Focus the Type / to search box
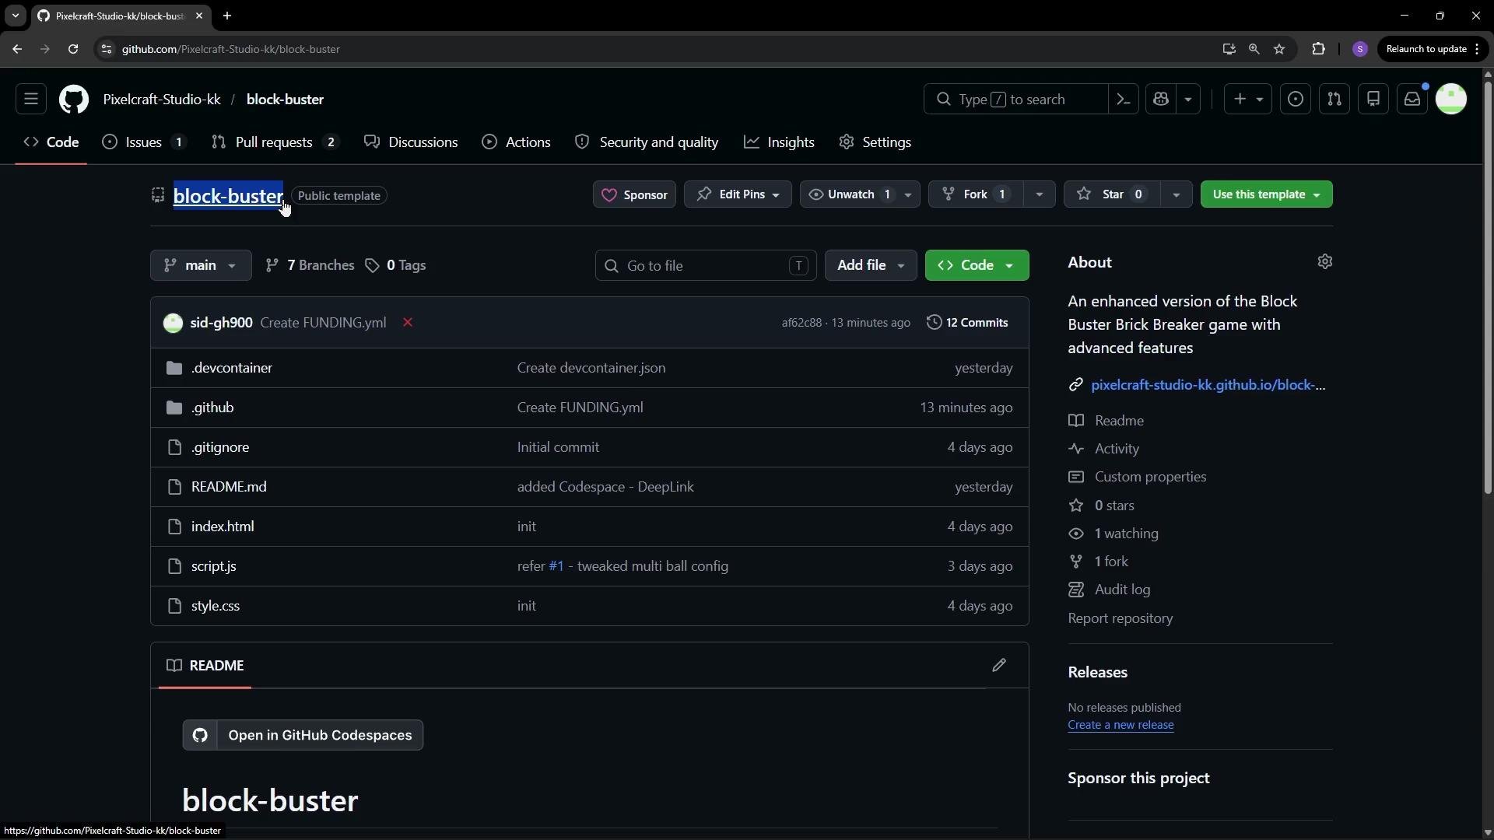 (x=1015, y=100)
